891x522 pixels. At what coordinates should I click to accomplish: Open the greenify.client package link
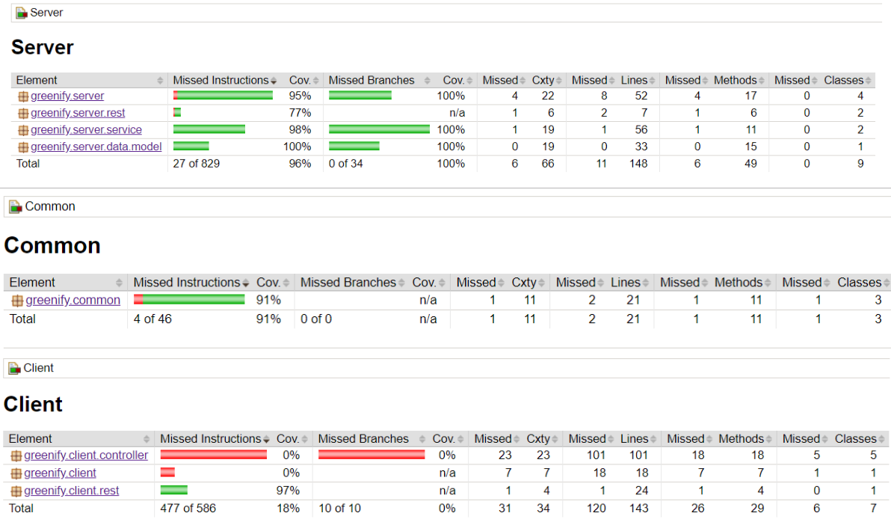coord(60,473)
